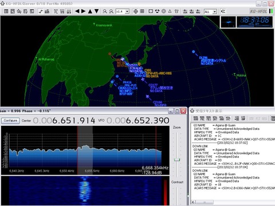Click third icon in received text window toolbar

click(x=209, y=118)
